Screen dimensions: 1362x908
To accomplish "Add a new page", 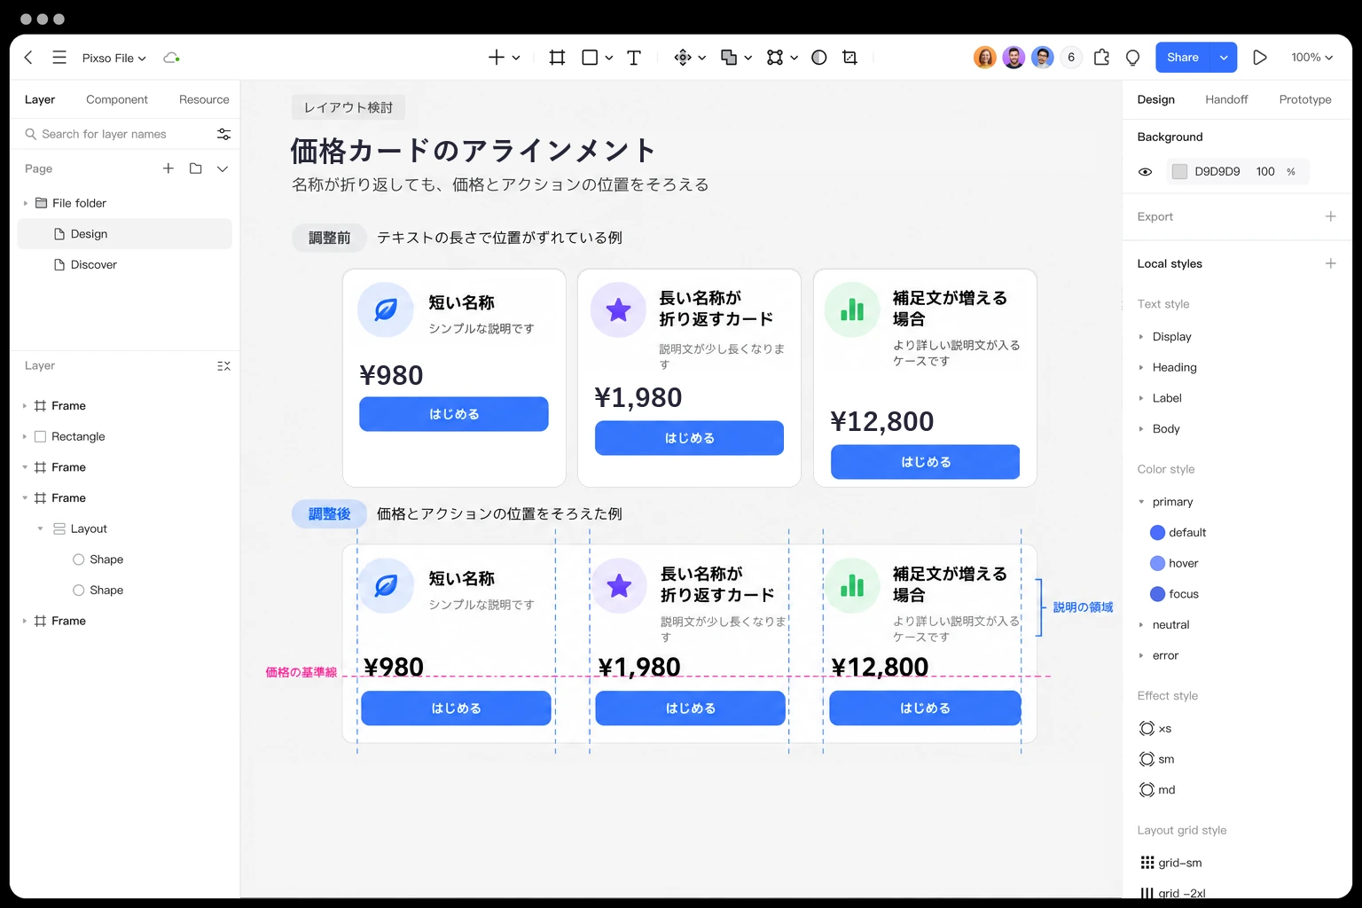I will click(168, 168).
